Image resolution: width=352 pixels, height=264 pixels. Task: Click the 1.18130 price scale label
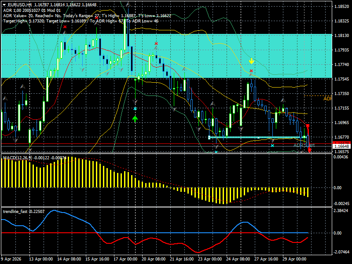click(x=342, y=36)
